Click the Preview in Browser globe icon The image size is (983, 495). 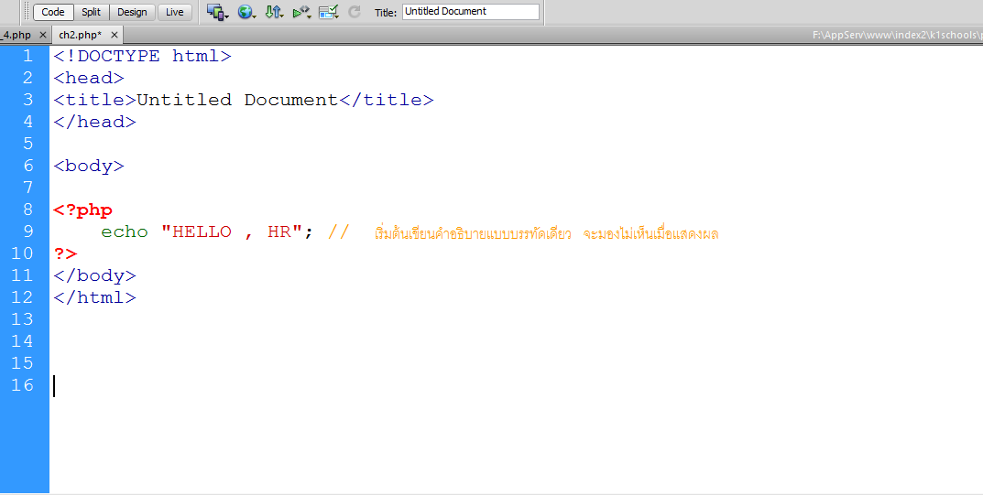tap(246, 12)
